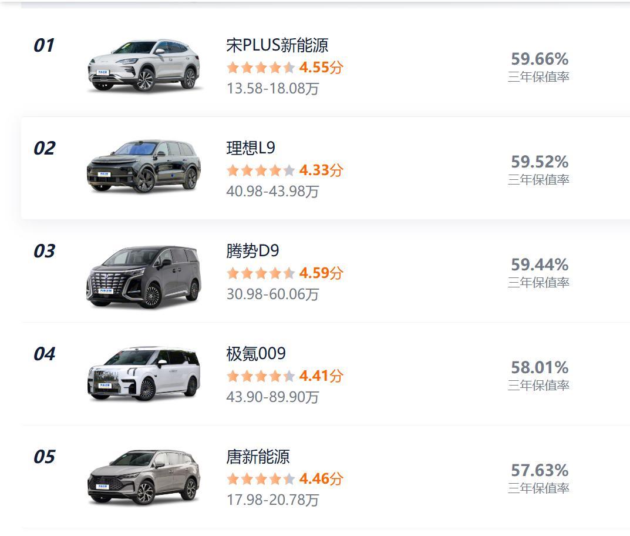Click the 唐新能源 model name

point(258,457)
